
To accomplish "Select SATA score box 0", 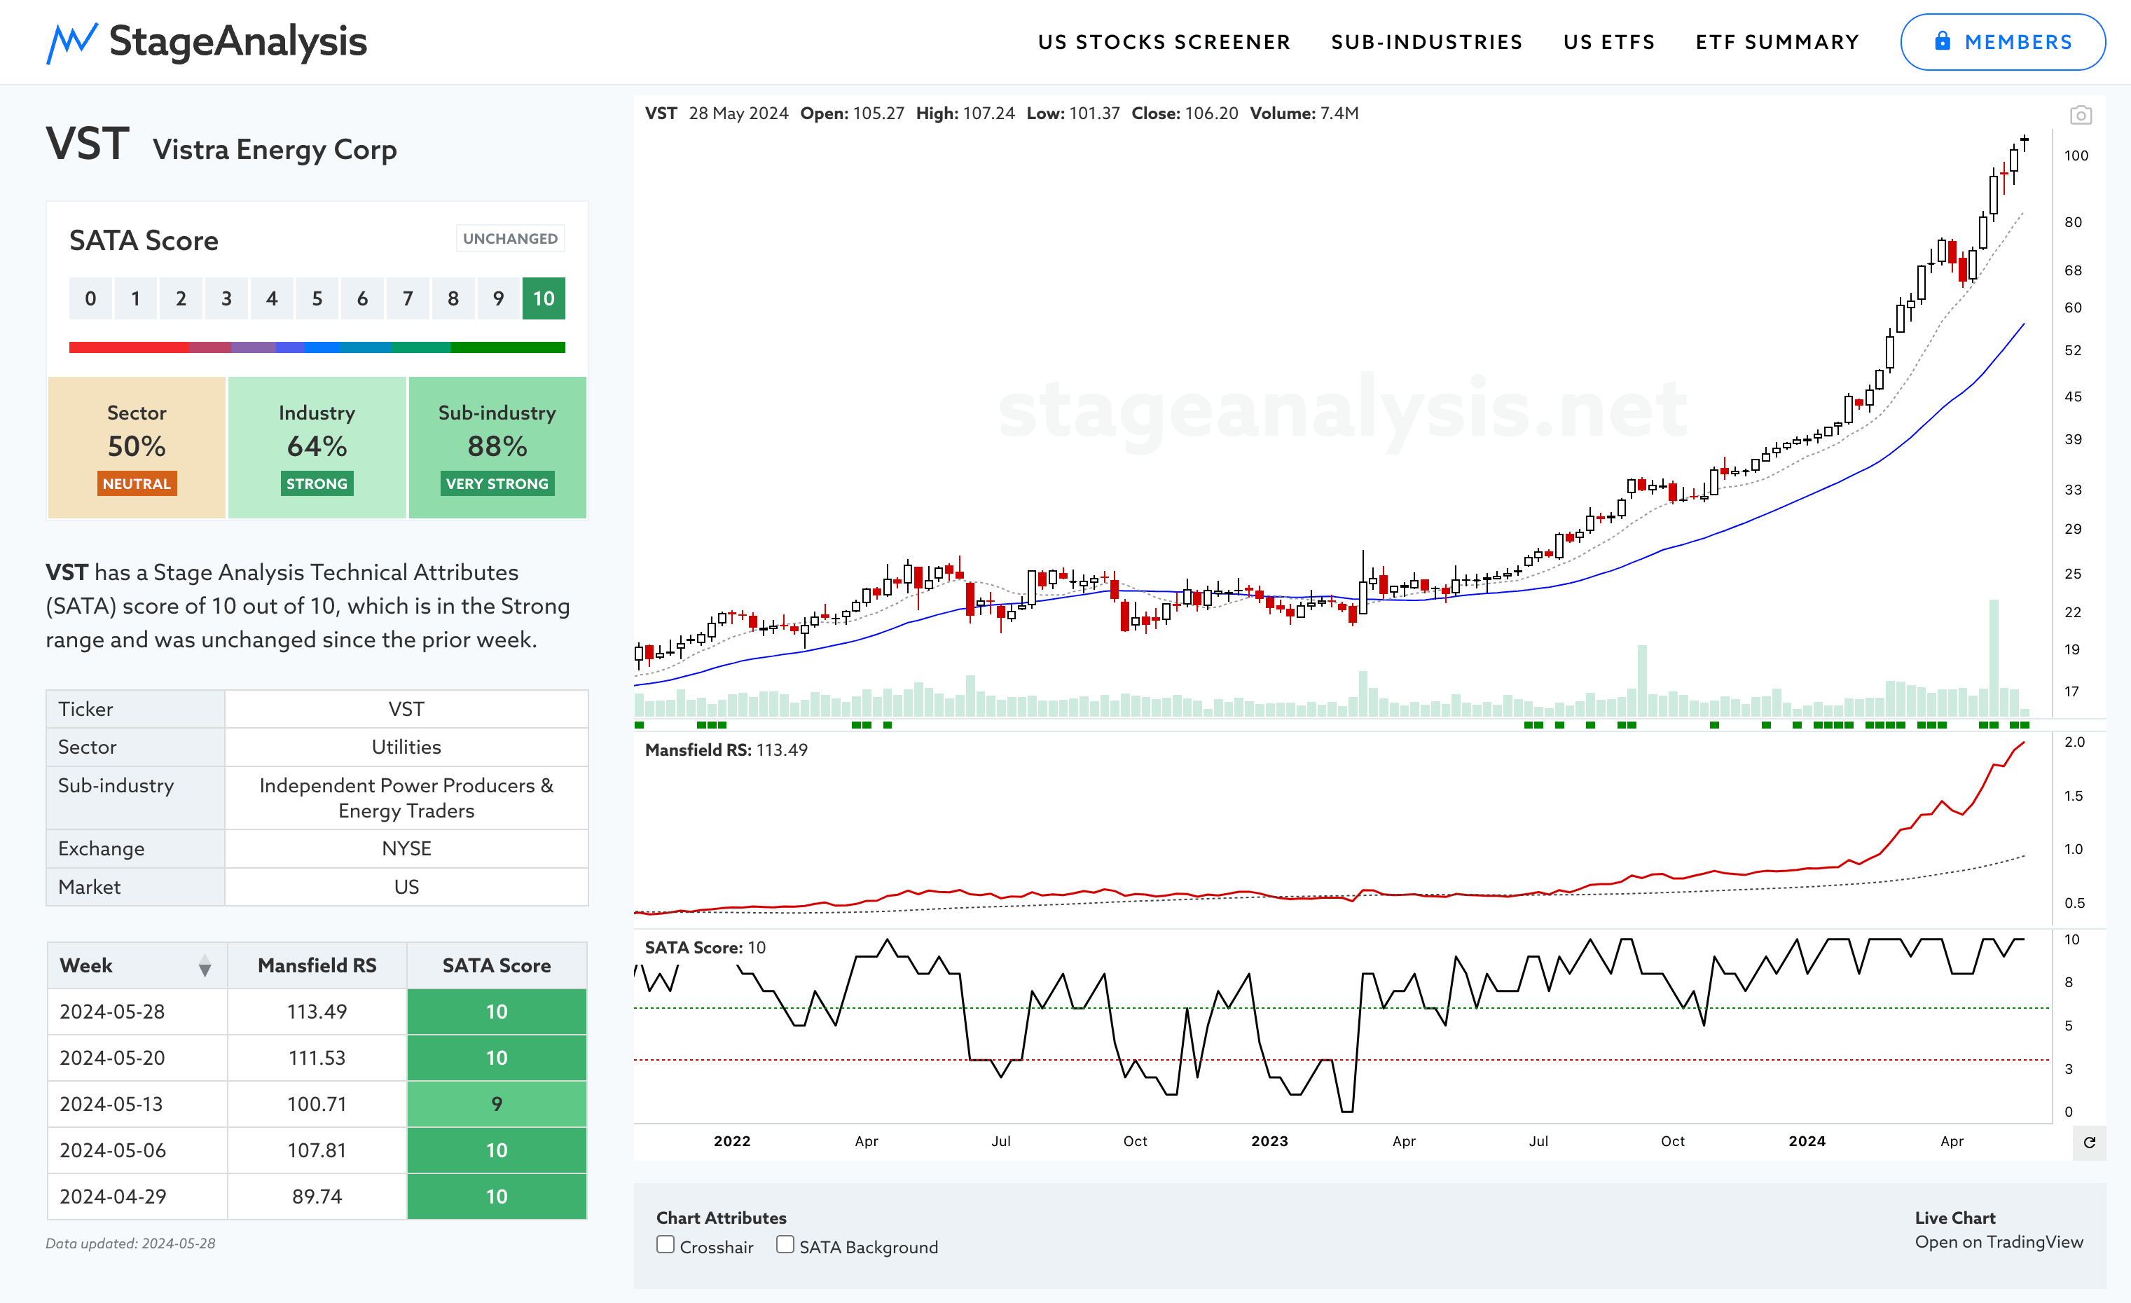I will (90, 299).
